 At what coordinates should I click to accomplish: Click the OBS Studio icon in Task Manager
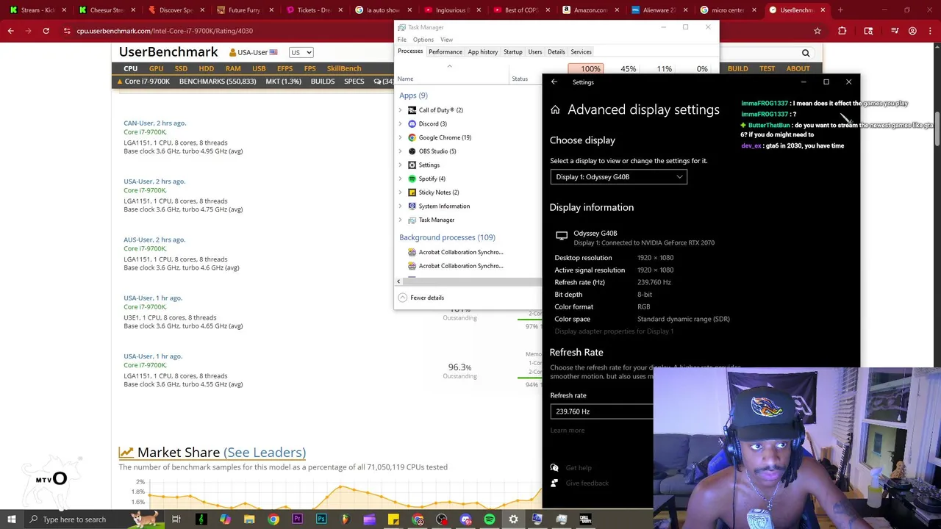(x=412, y=151)
